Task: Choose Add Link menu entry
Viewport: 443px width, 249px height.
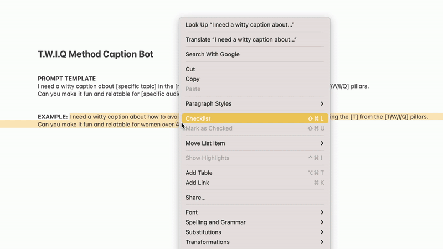Action: pyautogui.click(x=198, y=183)
